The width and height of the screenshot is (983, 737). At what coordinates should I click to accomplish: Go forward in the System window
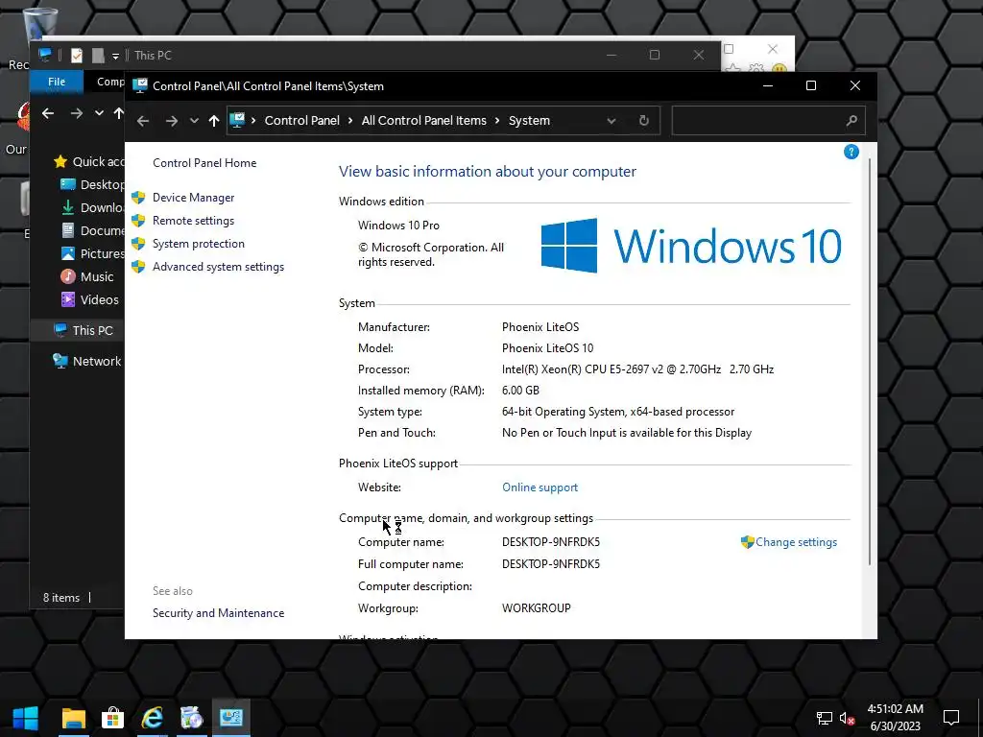pos(171,121)
